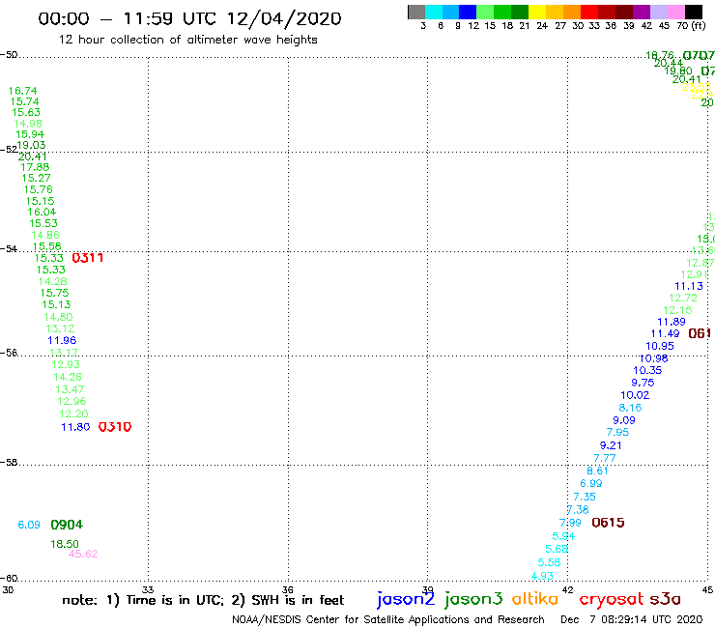Click the pink 45.62 wave height

[83, 555]
